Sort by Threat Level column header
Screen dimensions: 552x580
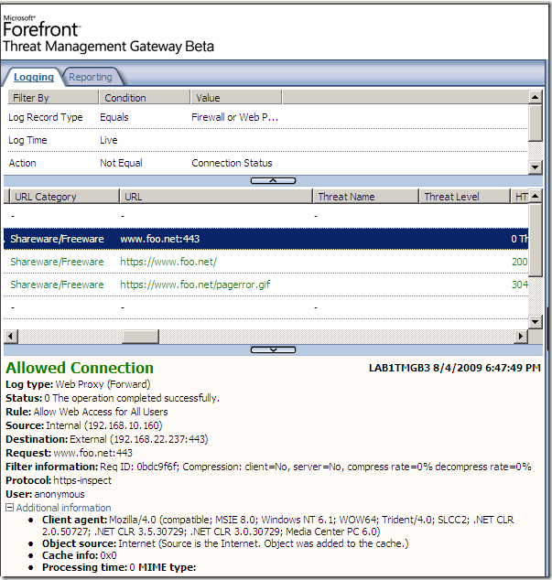pyautogui.click(x=464, y=197)
